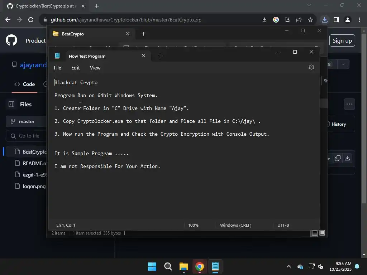Image resolution: width=367 pixels, height=275 pixels.
Task: Go back in Chrome browser
Action: coord(8,20)
